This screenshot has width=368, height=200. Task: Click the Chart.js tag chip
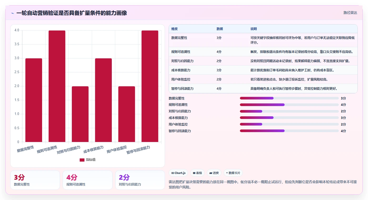click(178, 173)
